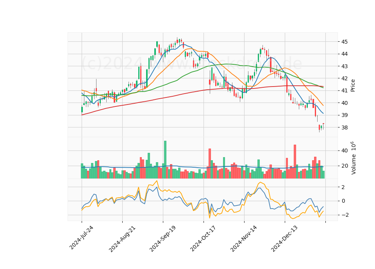Click the Volume axis title
This screenshot has width=375, height=269.
pos(353,158)
